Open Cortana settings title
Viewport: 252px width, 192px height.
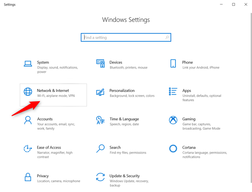pos(189,148)
